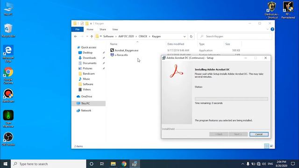Expand the Explorer ribbon chevron
The image size is (299, 168).
point(268,29)
